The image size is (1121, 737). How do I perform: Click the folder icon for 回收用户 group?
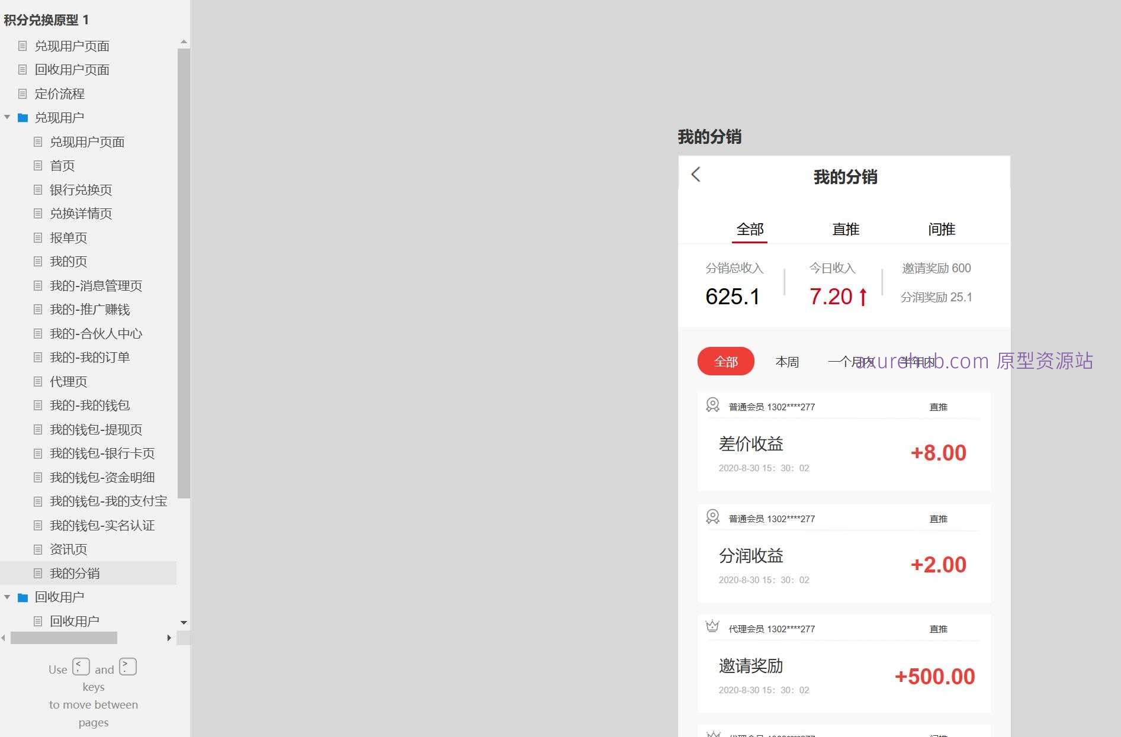tap(23, 597)
